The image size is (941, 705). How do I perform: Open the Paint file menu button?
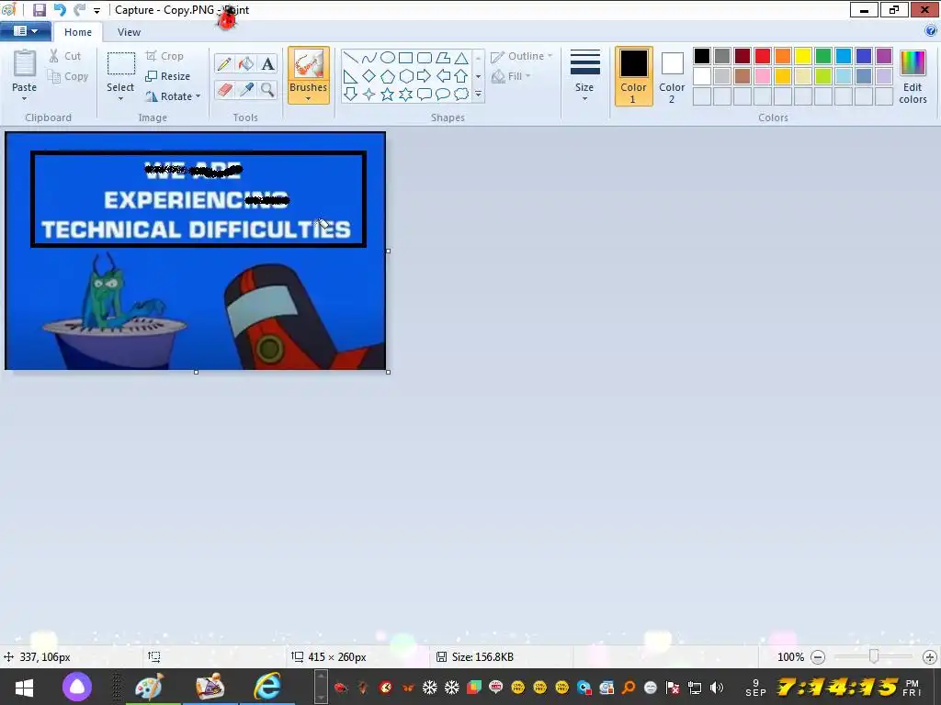point(25,31)
